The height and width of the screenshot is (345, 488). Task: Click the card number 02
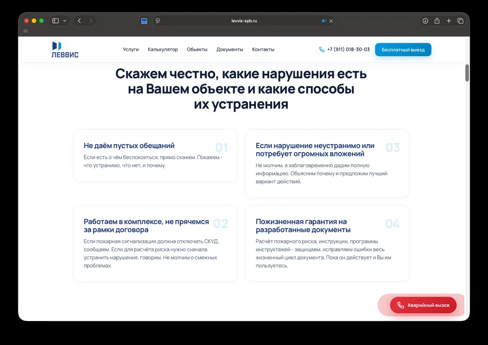point(221,223)
